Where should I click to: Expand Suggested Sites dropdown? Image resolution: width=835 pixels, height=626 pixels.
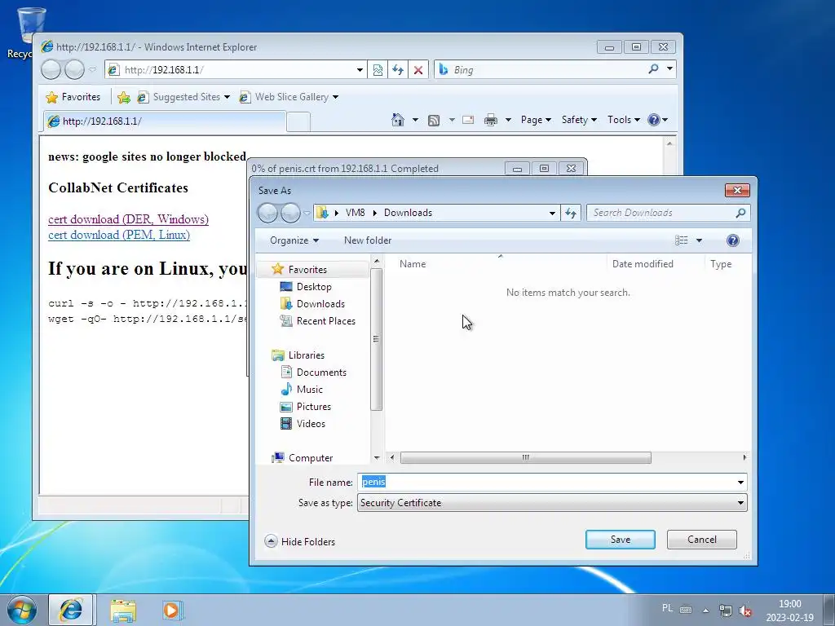click(227, 97)
